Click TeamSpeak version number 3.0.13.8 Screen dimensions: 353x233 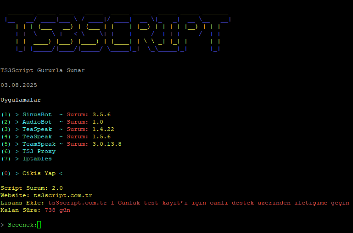pyautogui.click(x=107, y=144)
